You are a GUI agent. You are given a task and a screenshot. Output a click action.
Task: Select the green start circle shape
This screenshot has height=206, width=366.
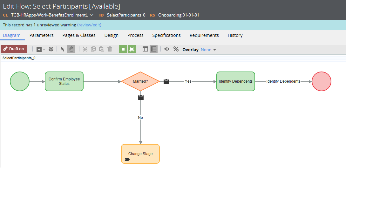pos(20,81)
